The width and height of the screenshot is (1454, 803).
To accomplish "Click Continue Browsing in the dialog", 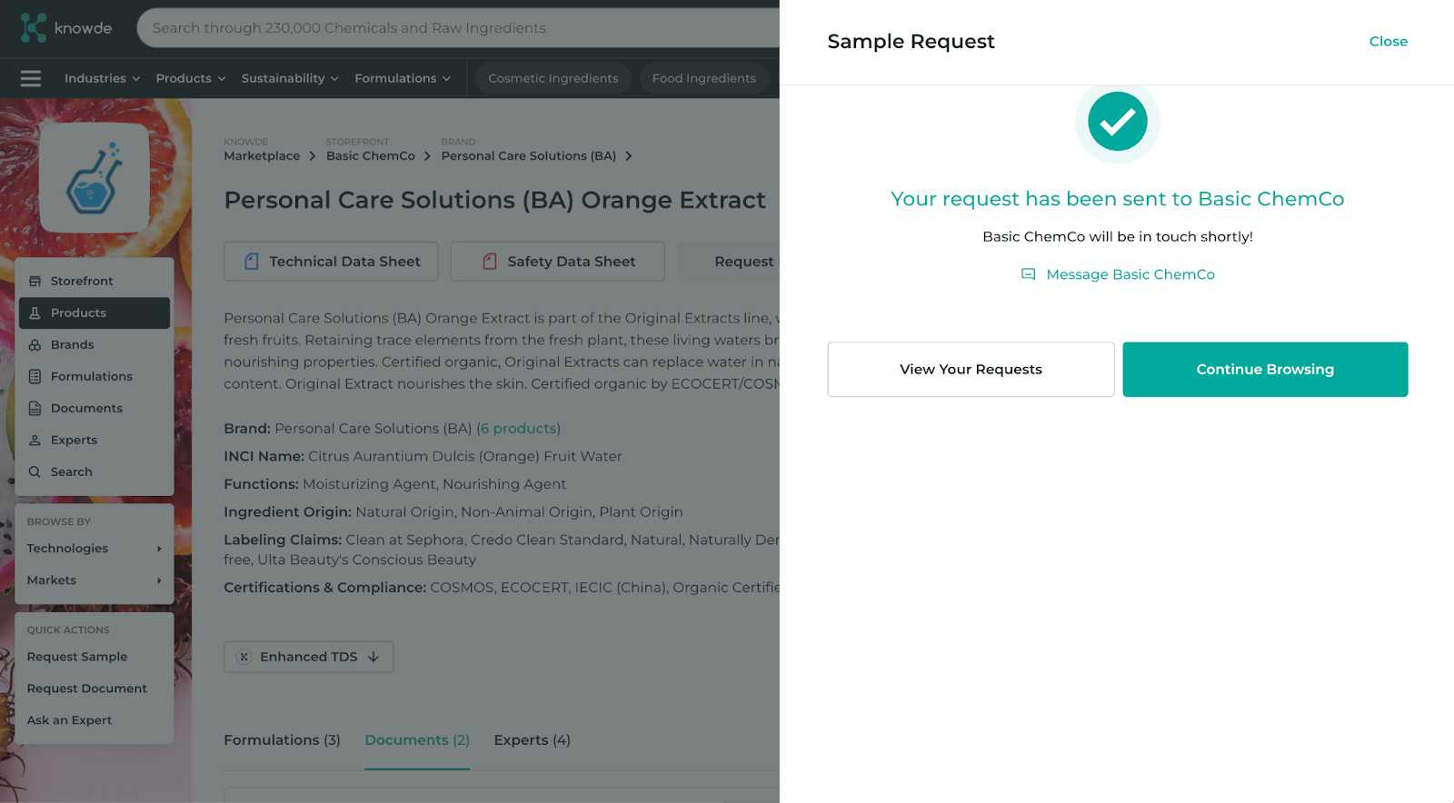I will (x=1264, y=369).
